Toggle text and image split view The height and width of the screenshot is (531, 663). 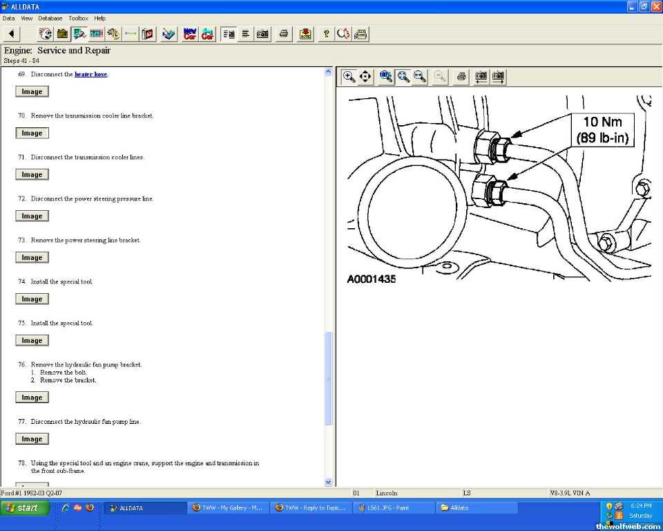[x=229, y=34]
